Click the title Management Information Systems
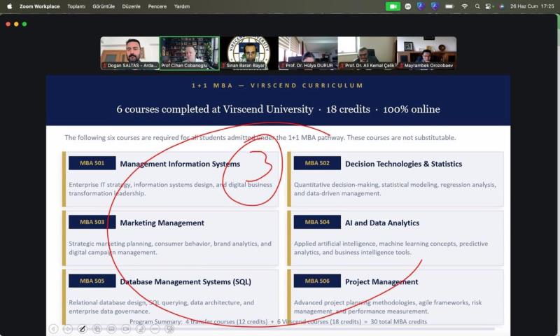 click(x=180, y=164)
